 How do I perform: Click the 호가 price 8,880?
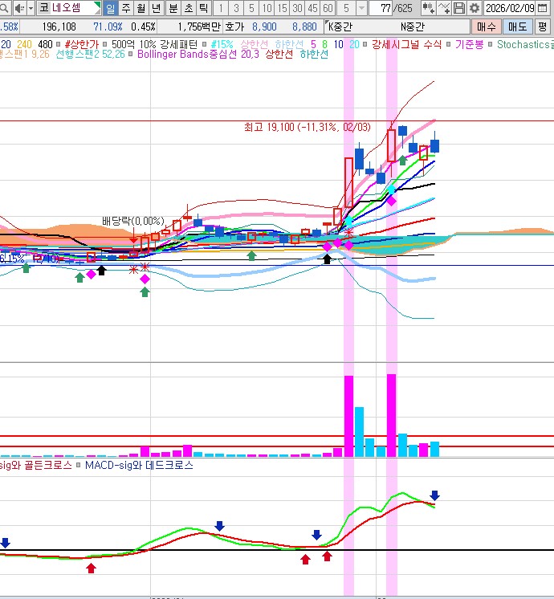tap(304, 26)
